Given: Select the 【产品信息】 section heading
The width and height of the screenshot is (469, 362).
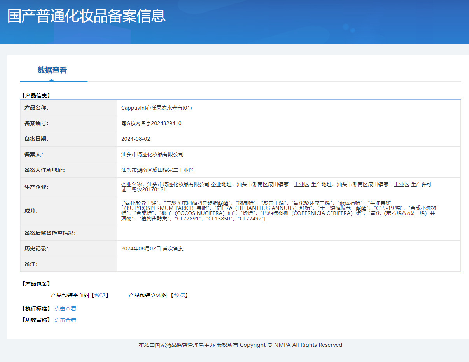Looking at the screenshot, I should 35,95.
